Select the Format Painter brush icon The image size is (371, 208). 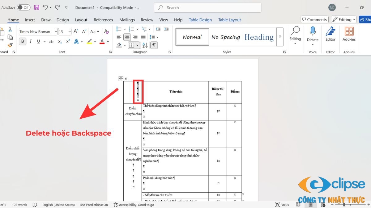(10, 45)
